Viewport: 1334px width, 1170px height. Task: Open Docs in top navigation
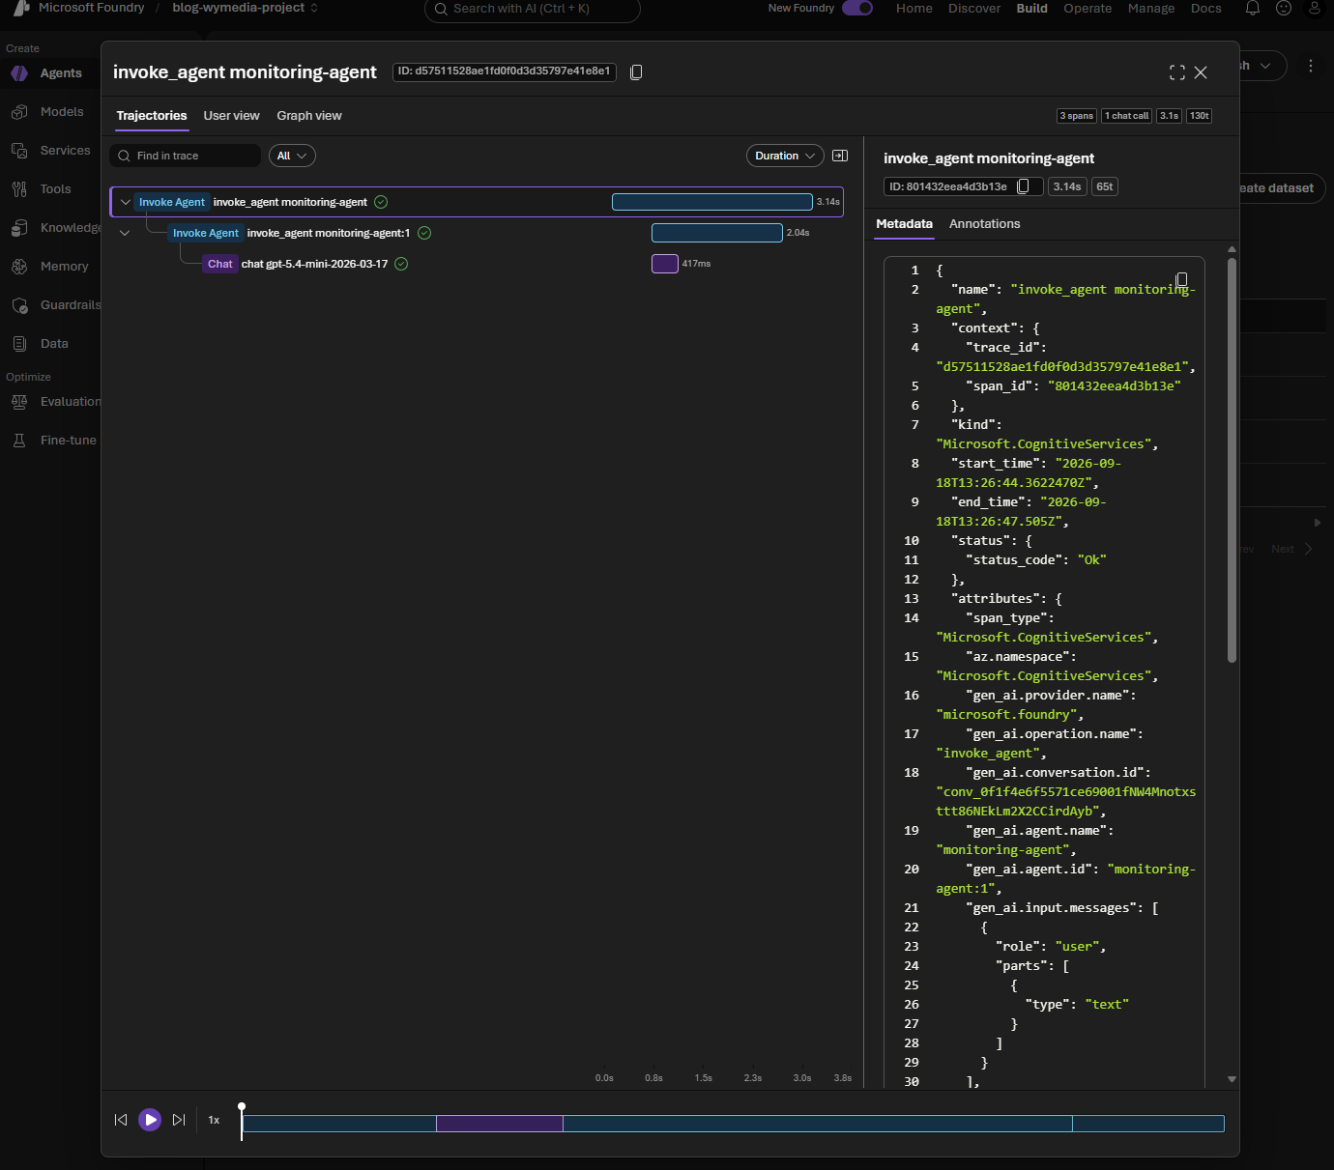1205,8
